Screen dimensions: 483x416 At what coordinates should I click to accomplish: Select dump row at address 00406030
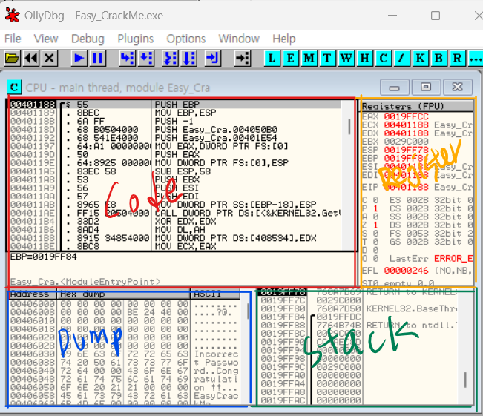coord(124,354)
